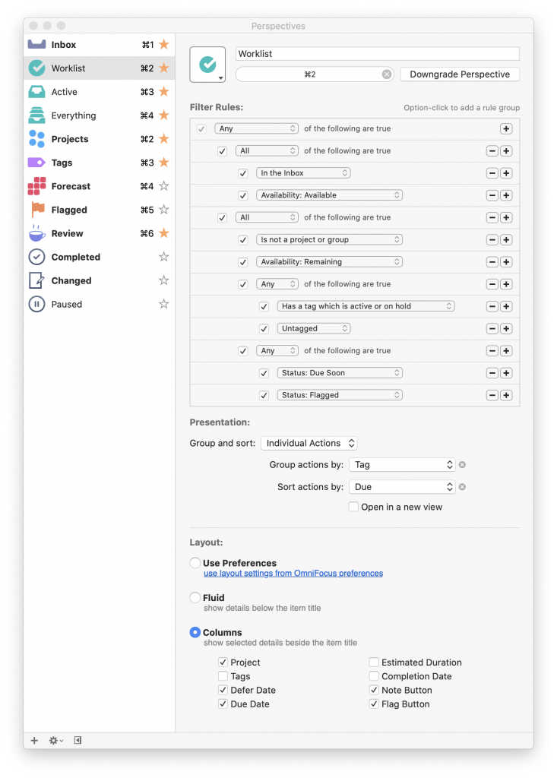Click the Forecast perspective grid icon
The height and width of the screenshot is (778, 557).
pos(36,186)
